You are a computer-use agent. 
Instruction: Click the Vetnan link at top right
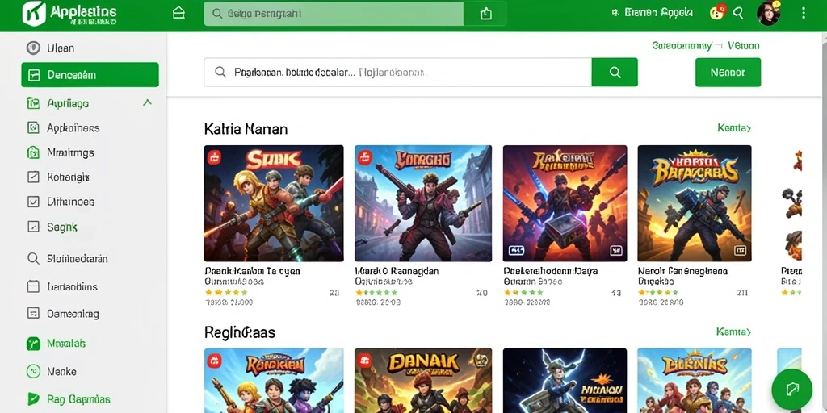[x=744, y=46]
